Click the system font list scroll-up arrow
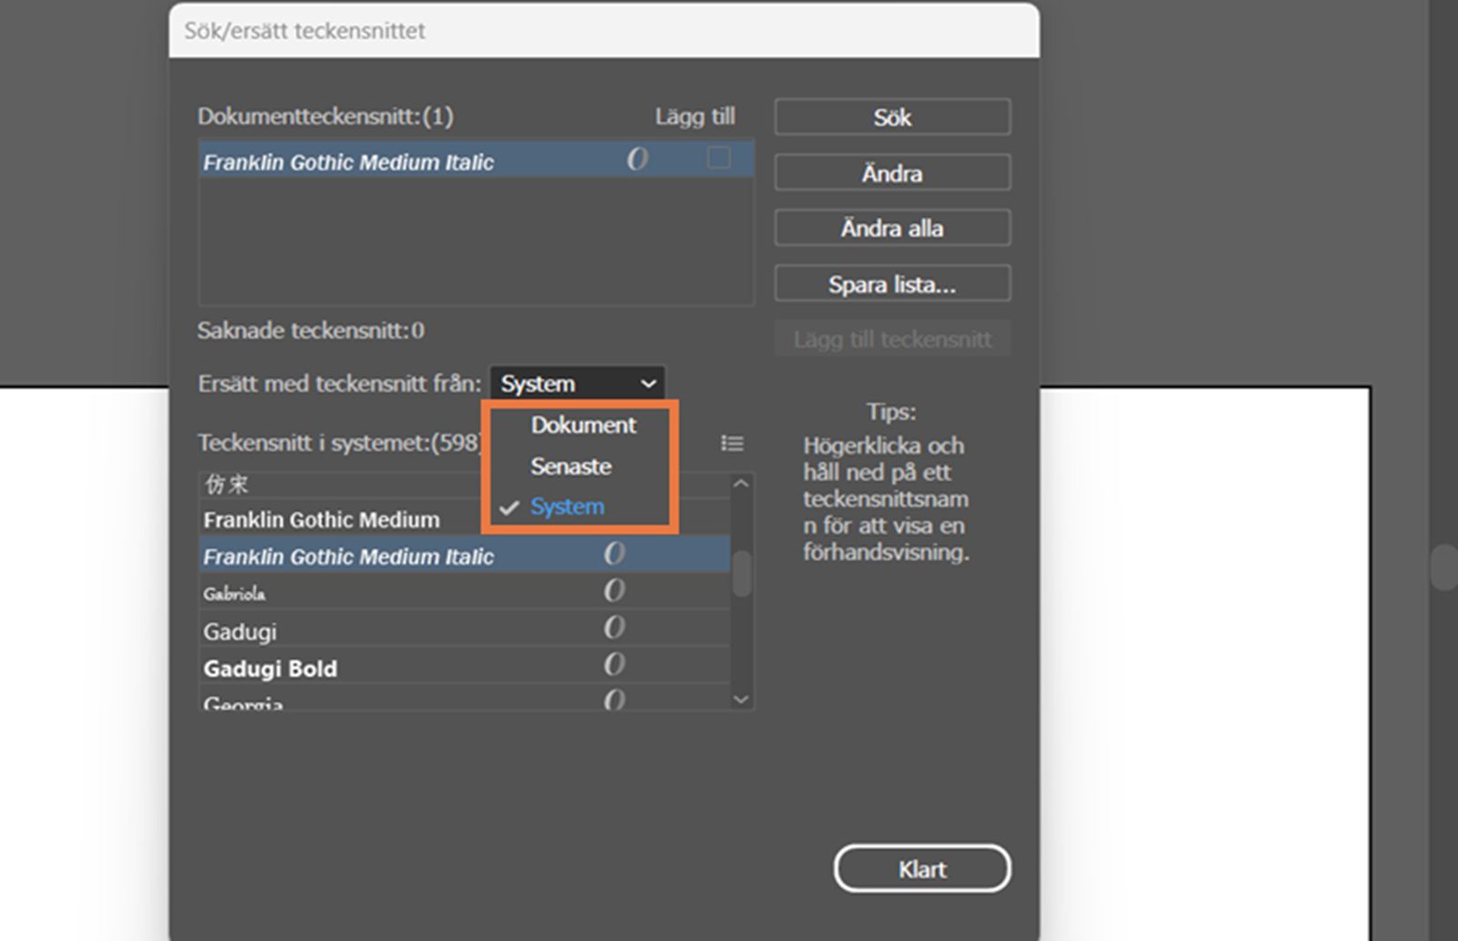Viewport: 1458px width, 941px height. pos(742,484)
